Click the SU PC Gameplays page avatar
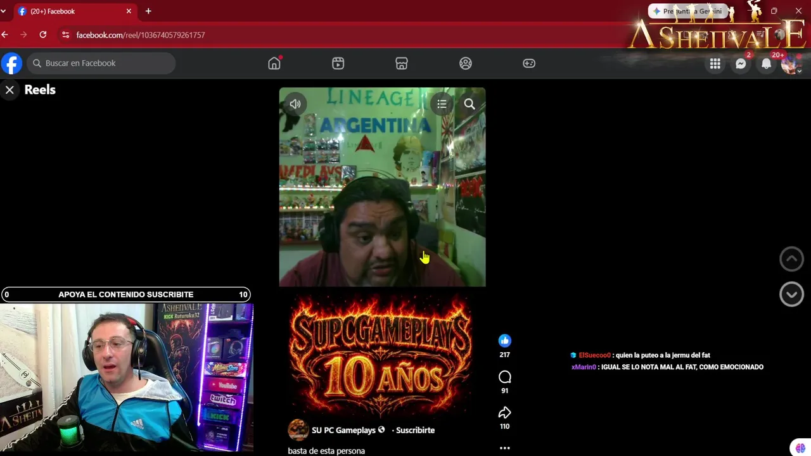The width and height of the screenshot is (811, 456). coord(298,430)
